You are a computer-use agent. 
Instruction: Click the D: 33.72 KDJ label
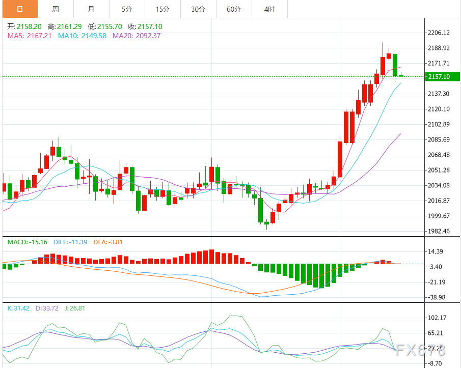47,308
